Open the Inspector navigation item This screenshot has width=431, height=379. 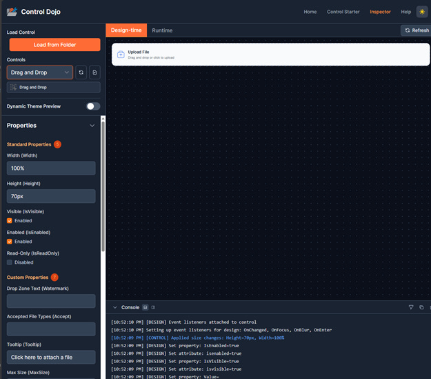point(380,12)
